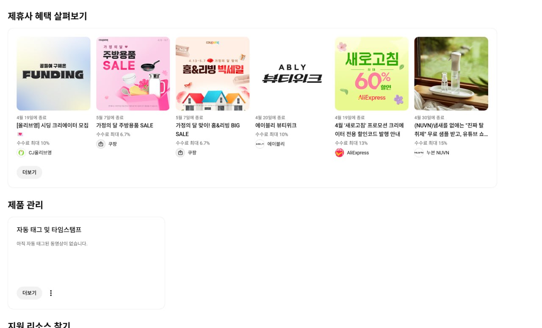Viewport: 542px width, 328px height.
Task: Click the 쿠팡 icon under 홈&리빙 BIG SALE
Action: [180, 153]
